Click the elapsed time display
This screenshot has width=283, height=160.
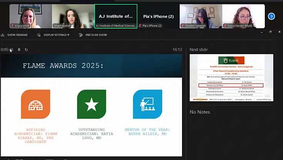coord(7,49)
